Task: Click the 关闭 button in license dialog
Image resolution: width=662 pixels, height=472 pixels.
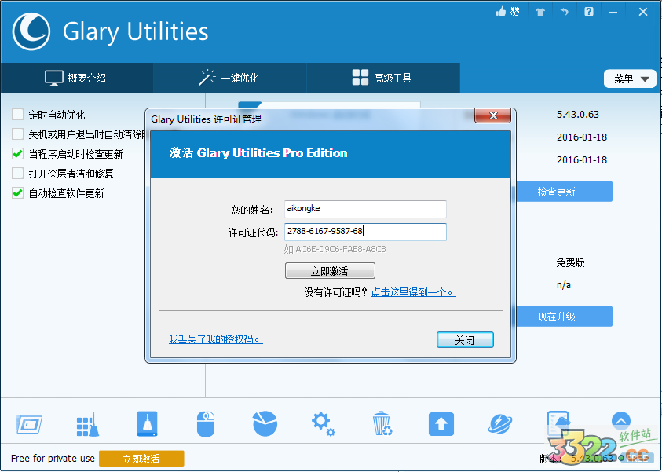Action: 465,340
